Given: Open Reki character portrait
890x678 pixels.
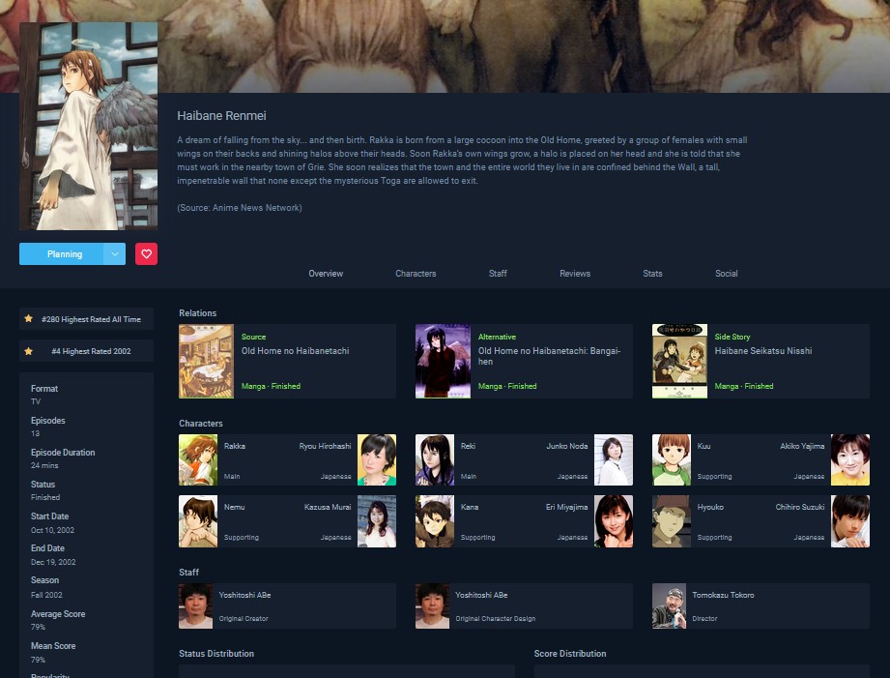Looking at the screenshot, I should pos(435,459).
